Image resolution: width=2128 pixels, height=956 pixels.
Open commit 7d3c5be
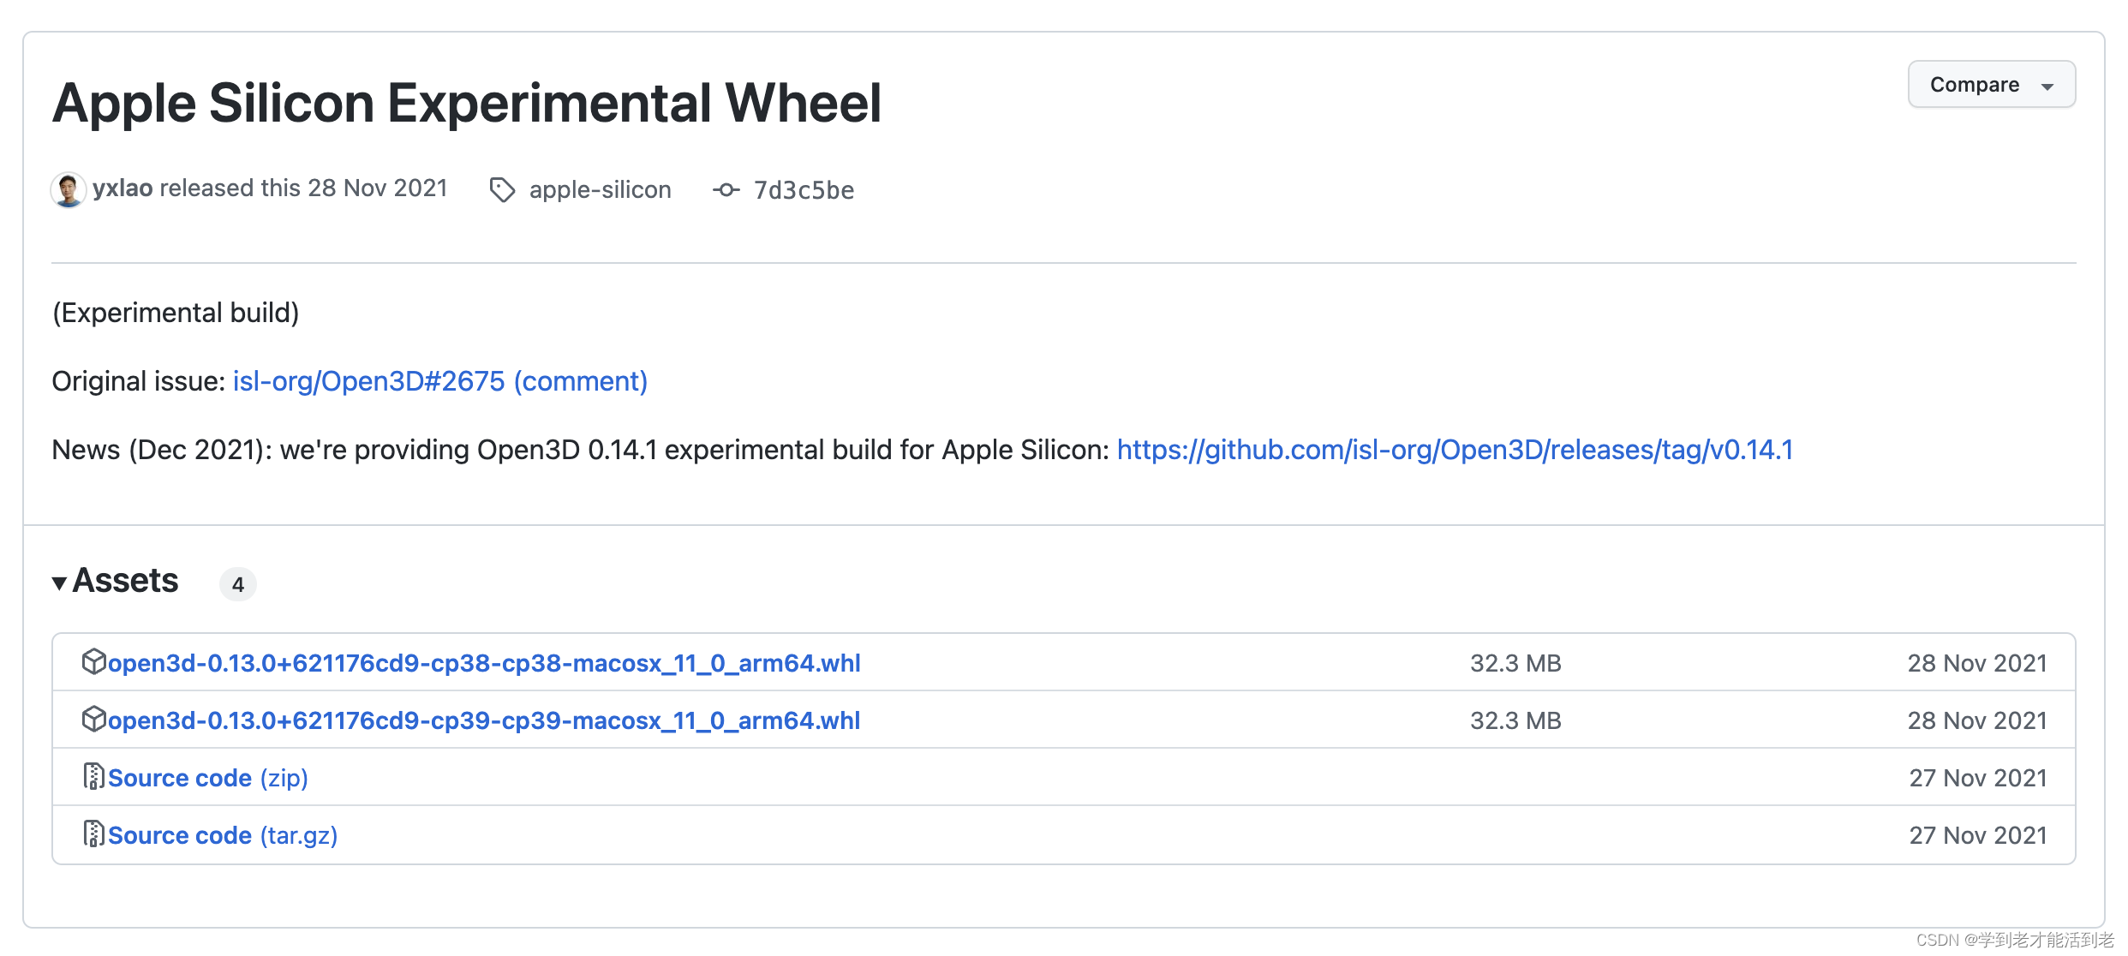803,190
